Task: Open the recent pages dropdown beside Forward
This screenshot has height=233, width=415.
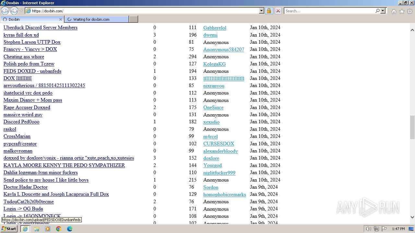Action: [21, 11]
